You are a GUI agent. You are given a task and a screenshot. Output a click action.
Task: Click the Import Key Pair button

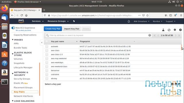72,29
